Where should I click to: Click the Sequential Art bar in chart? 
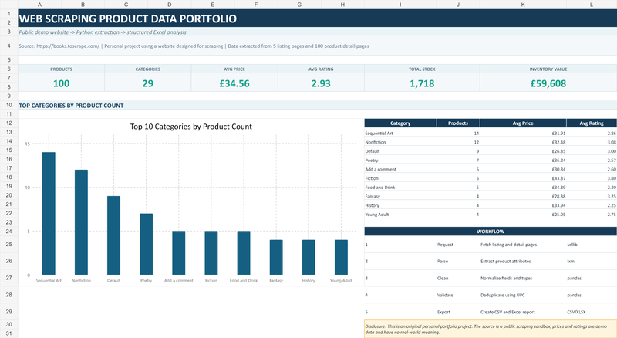(49, 213)
